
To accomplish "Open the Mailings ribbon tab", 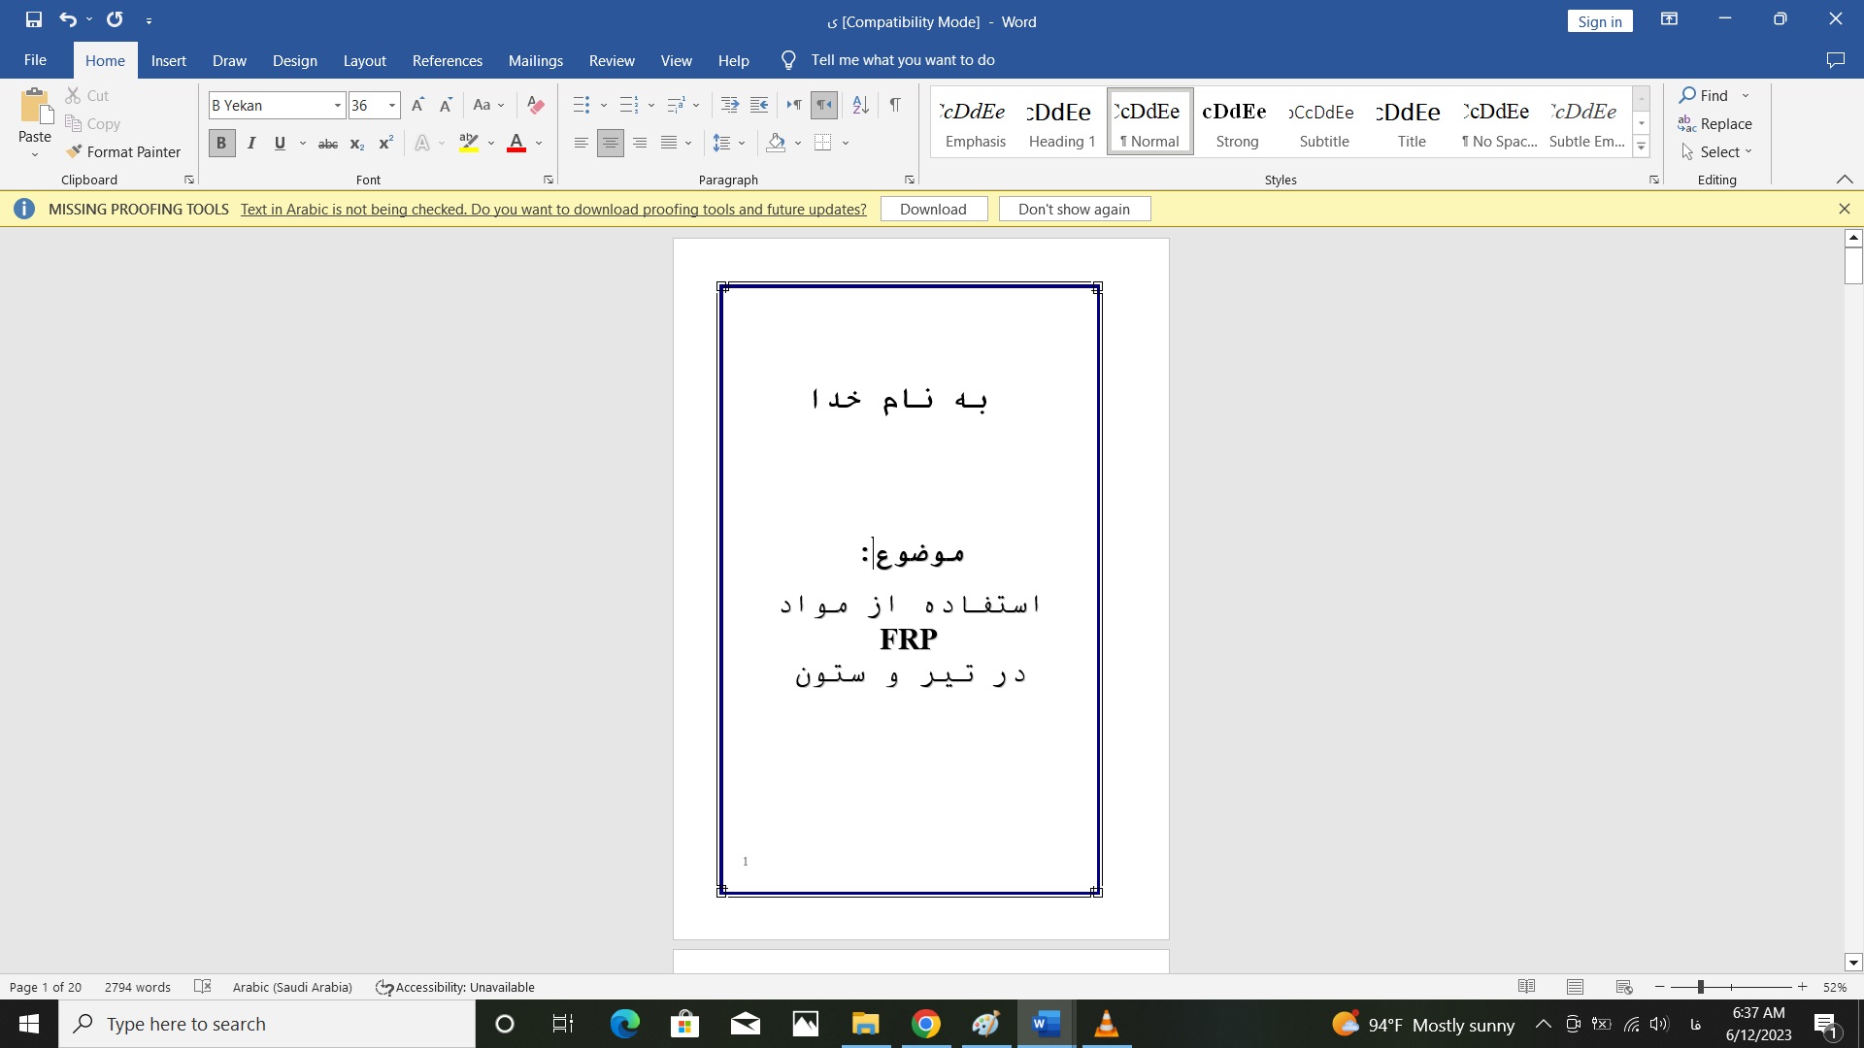I will [535, 60].
